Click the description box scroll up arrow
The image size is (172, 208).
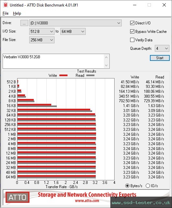[x=106, y=57]
